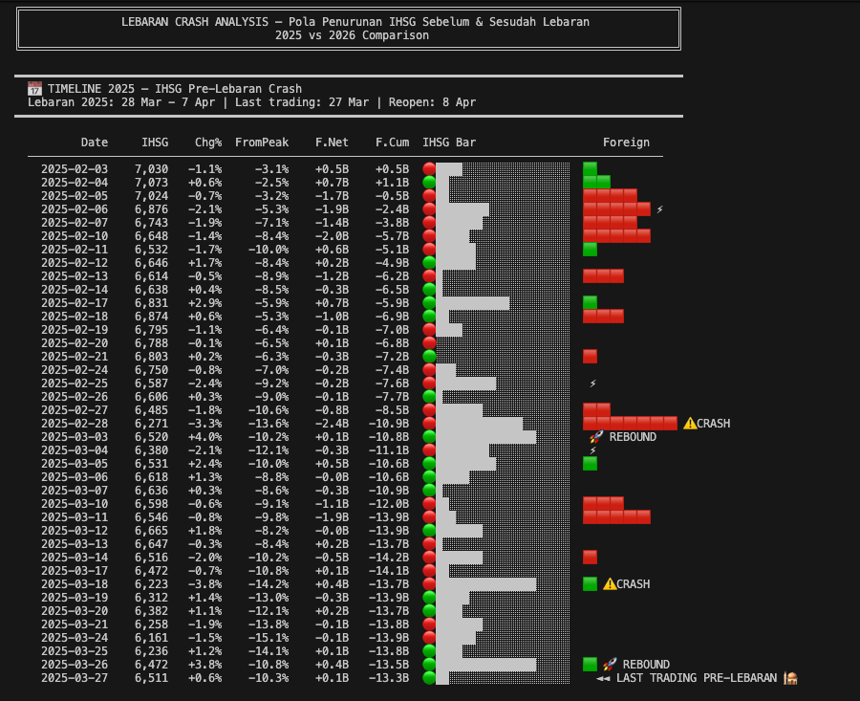Click the long red Foreign bar on 2025-02-28
The image size is (860, 701).
[630, 424]
